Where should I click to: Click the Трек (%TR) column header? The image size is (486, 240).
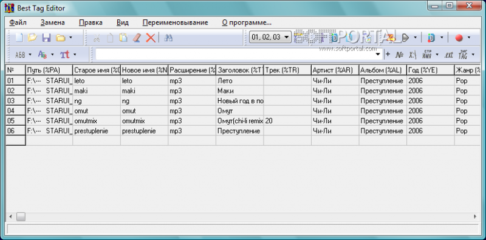(287, 70)
